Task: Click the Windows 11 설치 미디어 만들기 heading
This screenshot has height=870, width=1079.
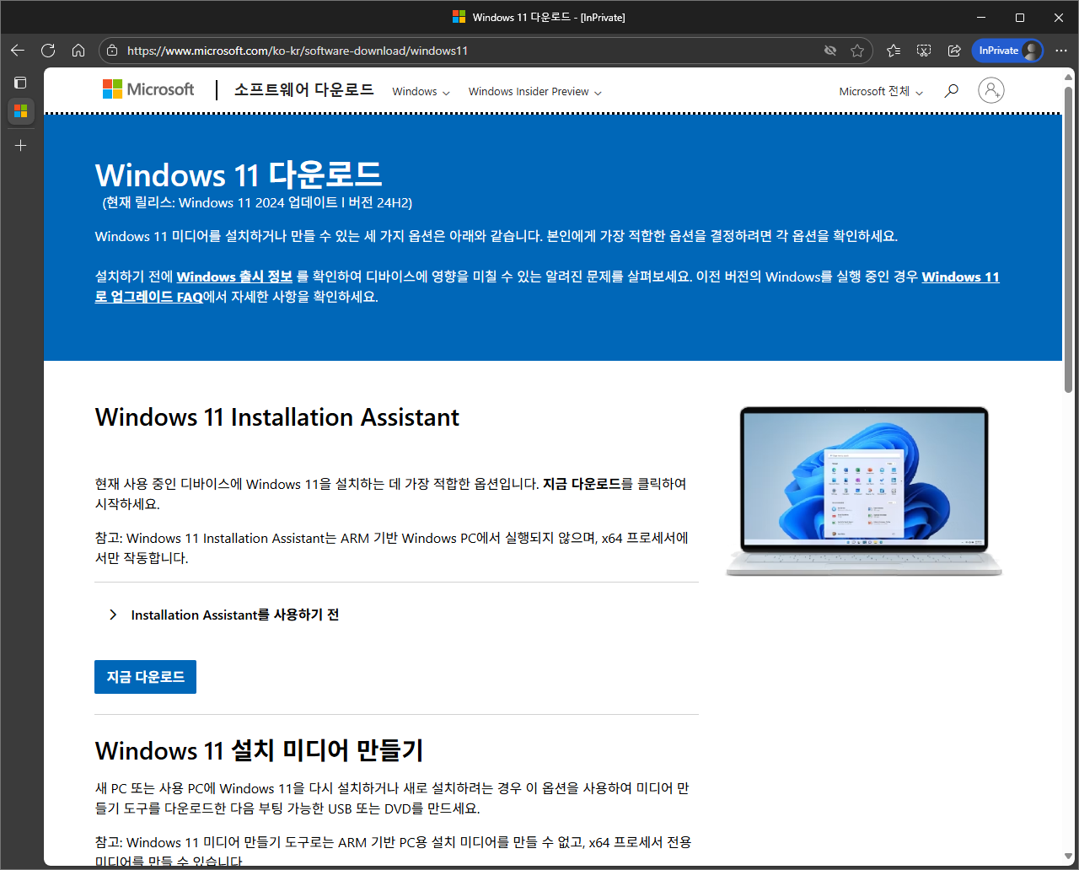Action: click(259, 750)
